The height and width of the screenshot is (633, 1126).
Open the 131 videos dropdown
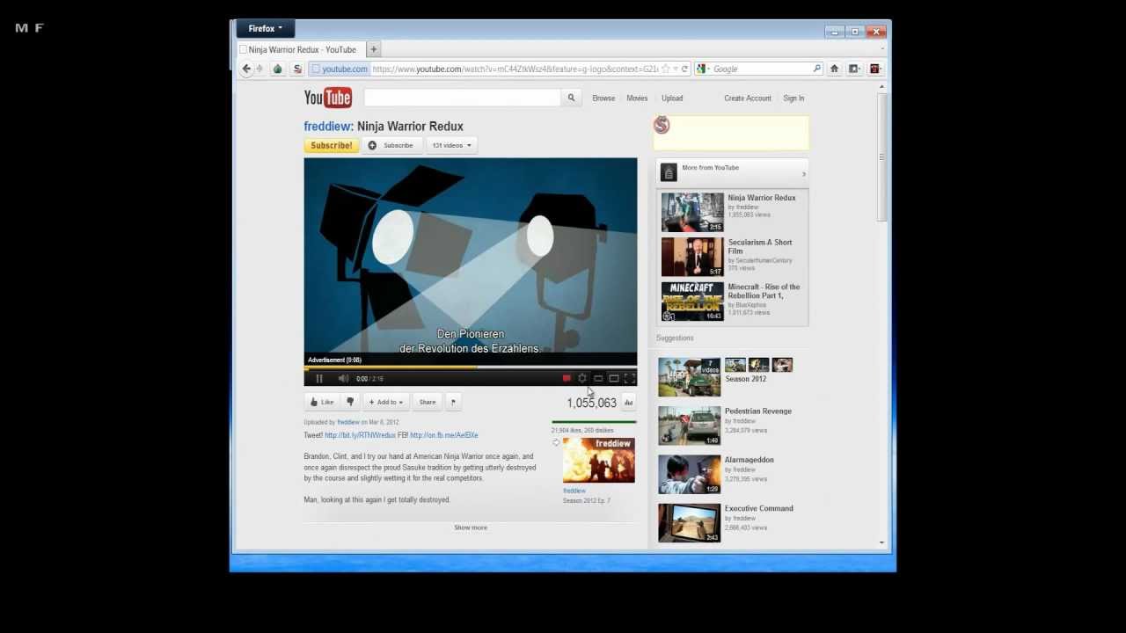[x=452, y=145]
